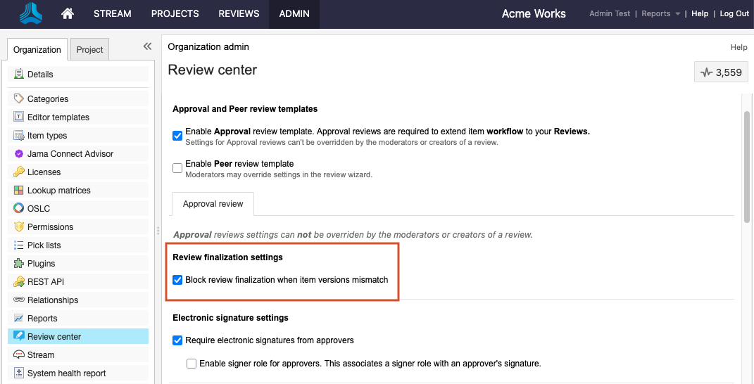The width and height of the screenshot is (754, 384).
Task: Disable the Approval review template checkbox
Action: pyautogui.click(x=177, y=136)
